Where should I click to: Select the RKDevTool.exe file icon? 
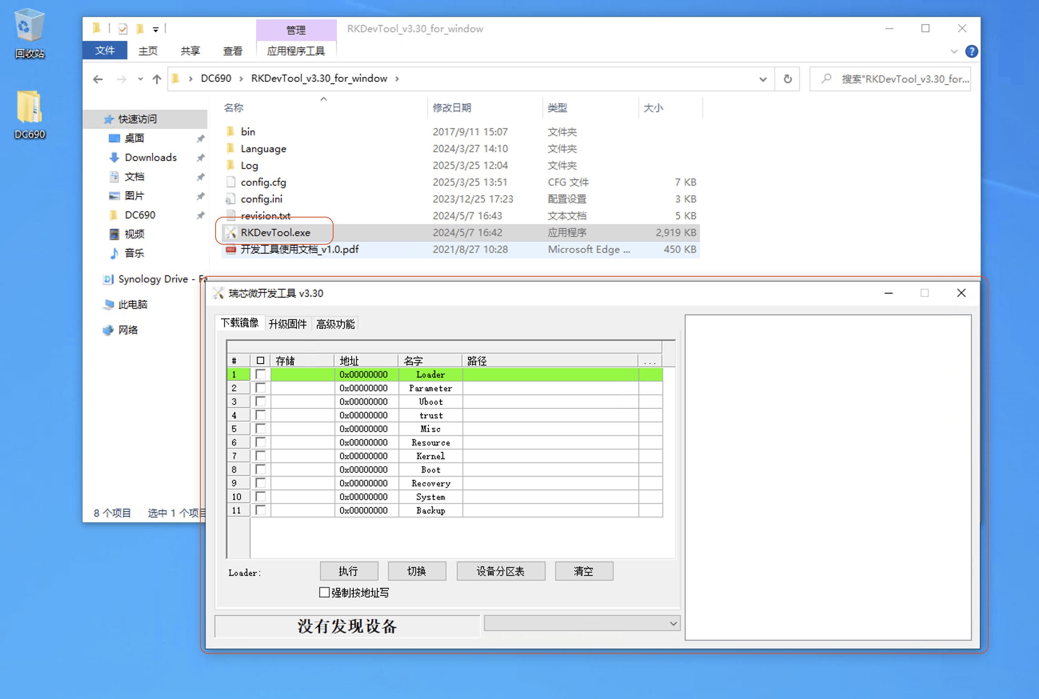click(x=230, y=232)
